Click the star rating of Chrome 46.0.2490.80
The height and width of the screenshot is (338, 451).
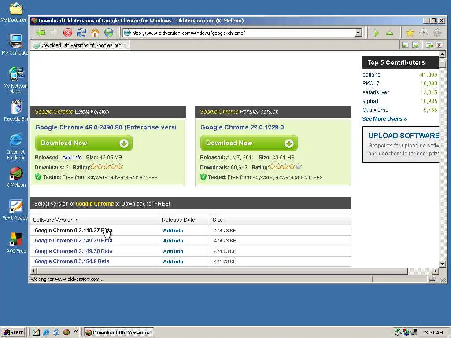(x=107, y=167)
